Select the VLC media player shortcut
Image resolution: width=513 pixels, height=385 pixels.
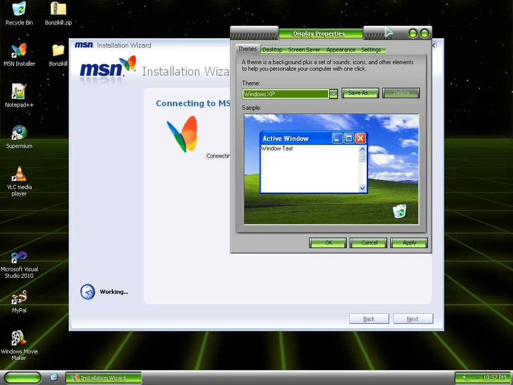(x=19, y=181)
